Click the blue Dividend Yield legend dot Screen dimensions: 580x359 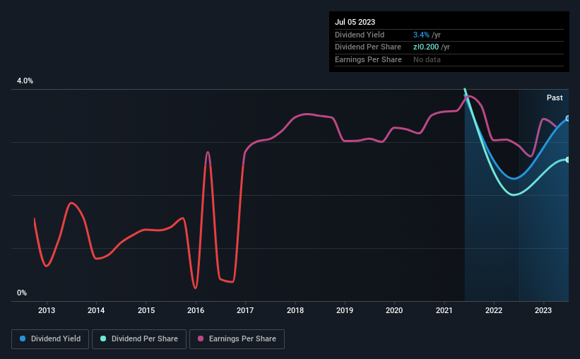pyautogui.click(x=23, y=339)
